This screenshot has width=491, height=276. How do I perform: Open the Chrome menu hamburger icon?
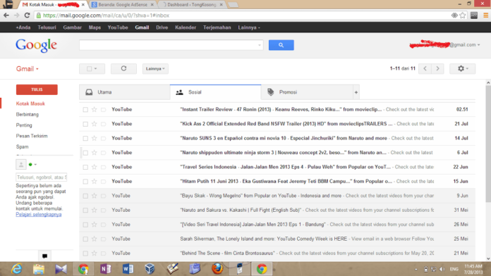tap(485, 15)
